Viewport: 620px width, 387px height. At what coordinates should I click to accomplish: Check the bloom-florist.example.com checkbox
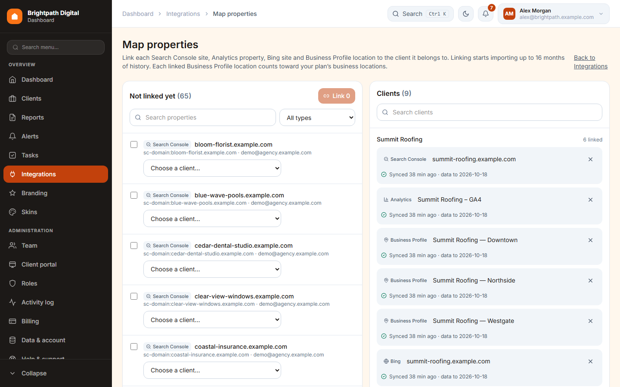134,144
